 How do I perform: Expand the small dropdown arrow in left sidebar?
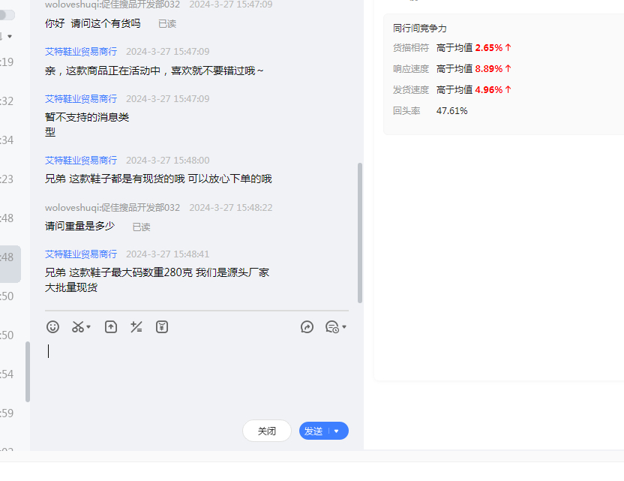point(10,36)
